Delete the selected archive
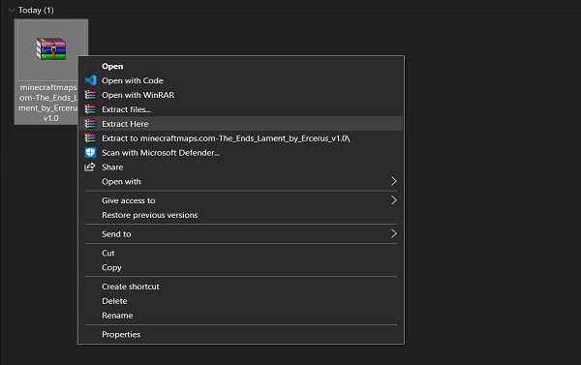581x365 pixels. (241, 301)
